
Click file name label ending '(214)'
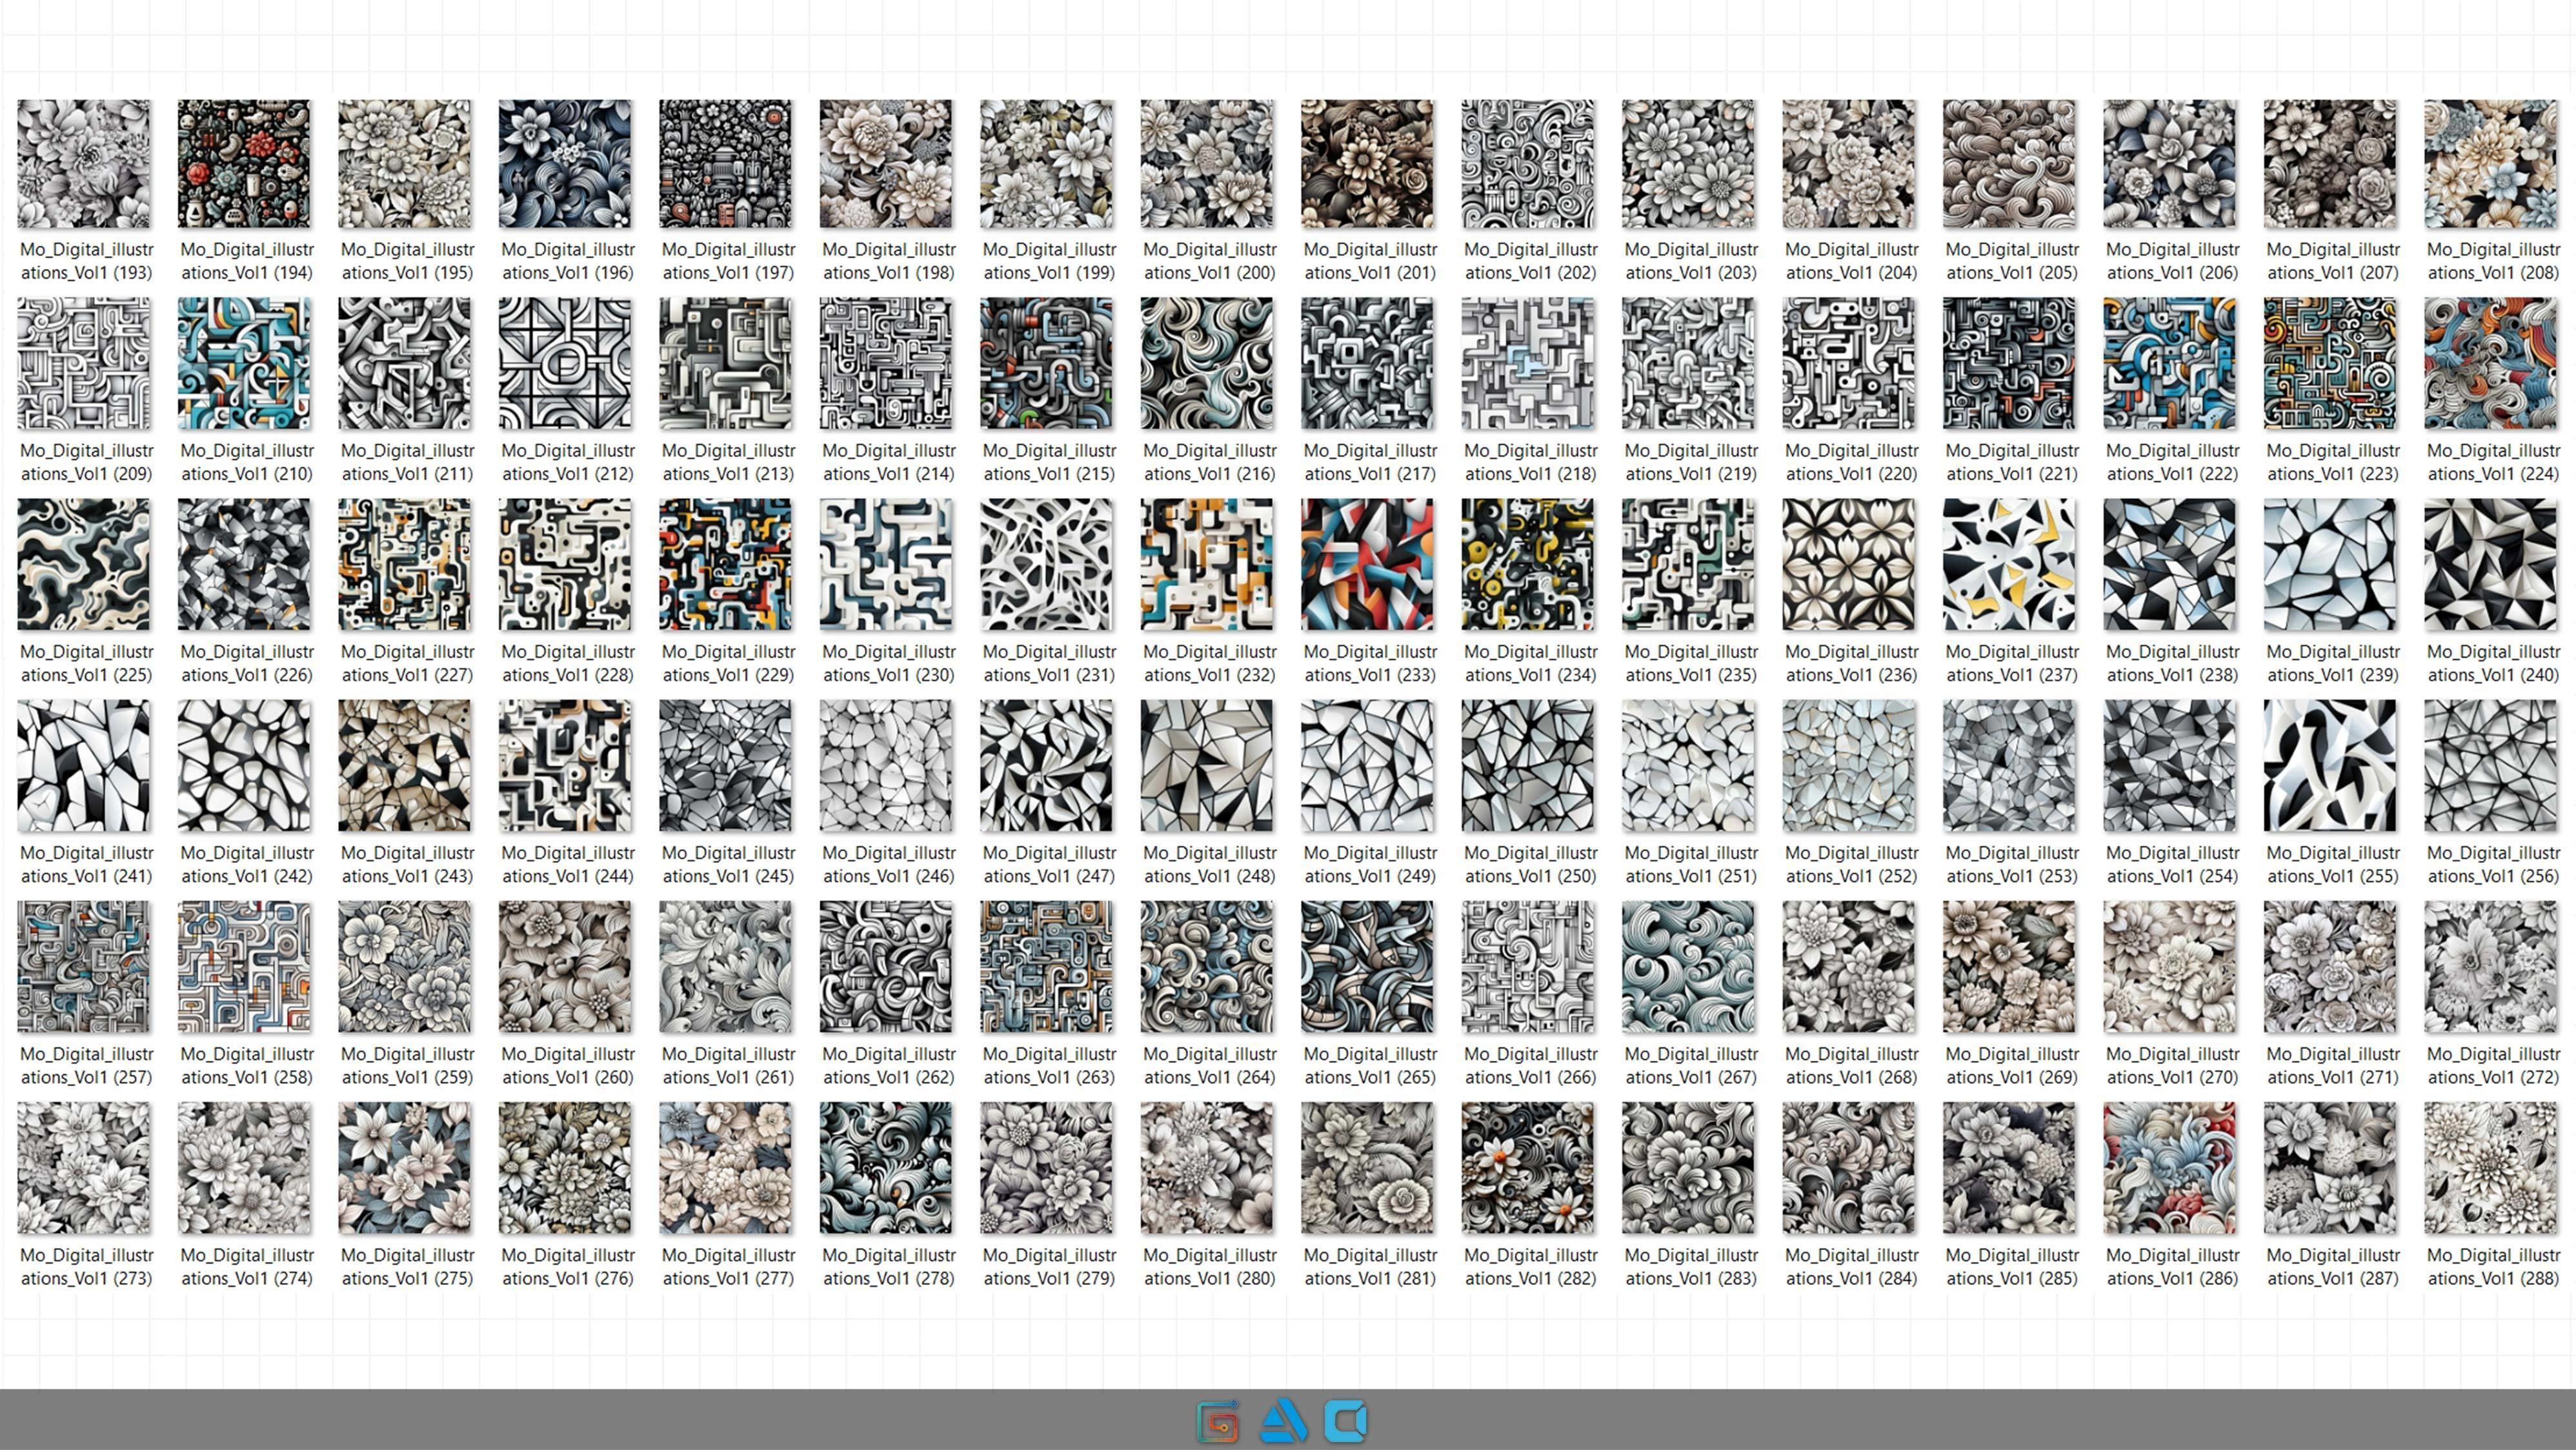(889, 462)
